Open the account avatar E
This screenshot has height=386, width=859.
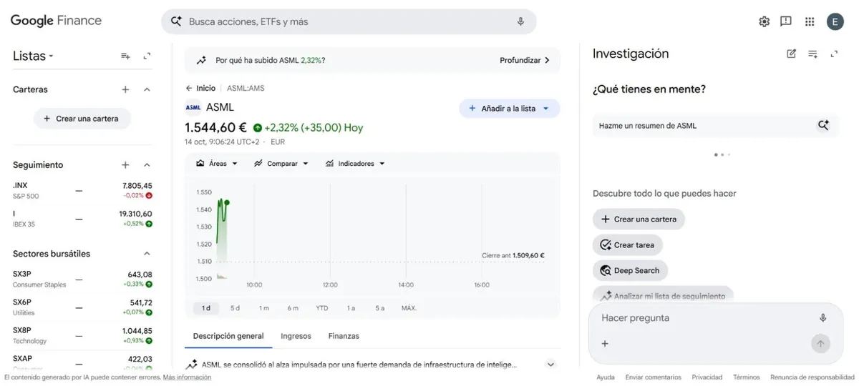pyautogui.click(x=835, y=21)
